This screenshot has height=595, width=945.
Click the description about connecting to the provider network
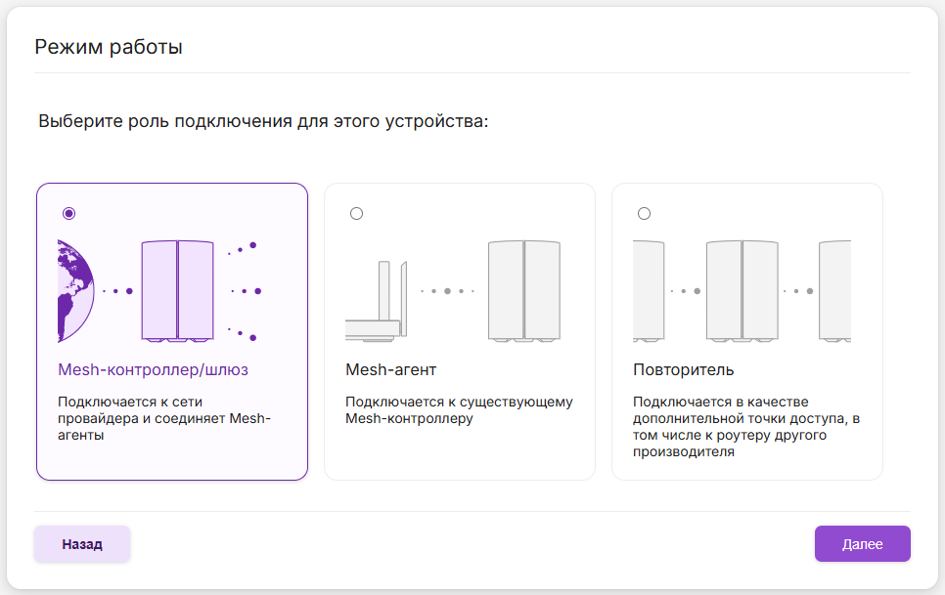tap(163, 418)
